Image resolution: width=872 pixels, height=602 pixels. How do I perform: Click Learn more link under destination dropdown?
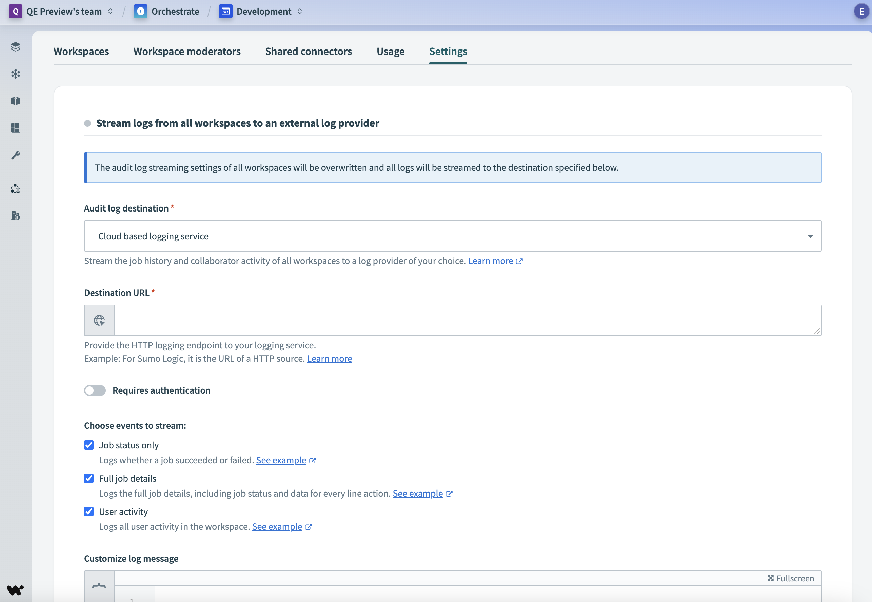tap(490, 261)
